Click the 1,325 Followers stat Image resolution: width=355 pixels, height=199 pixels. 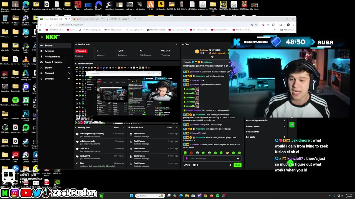123,53
